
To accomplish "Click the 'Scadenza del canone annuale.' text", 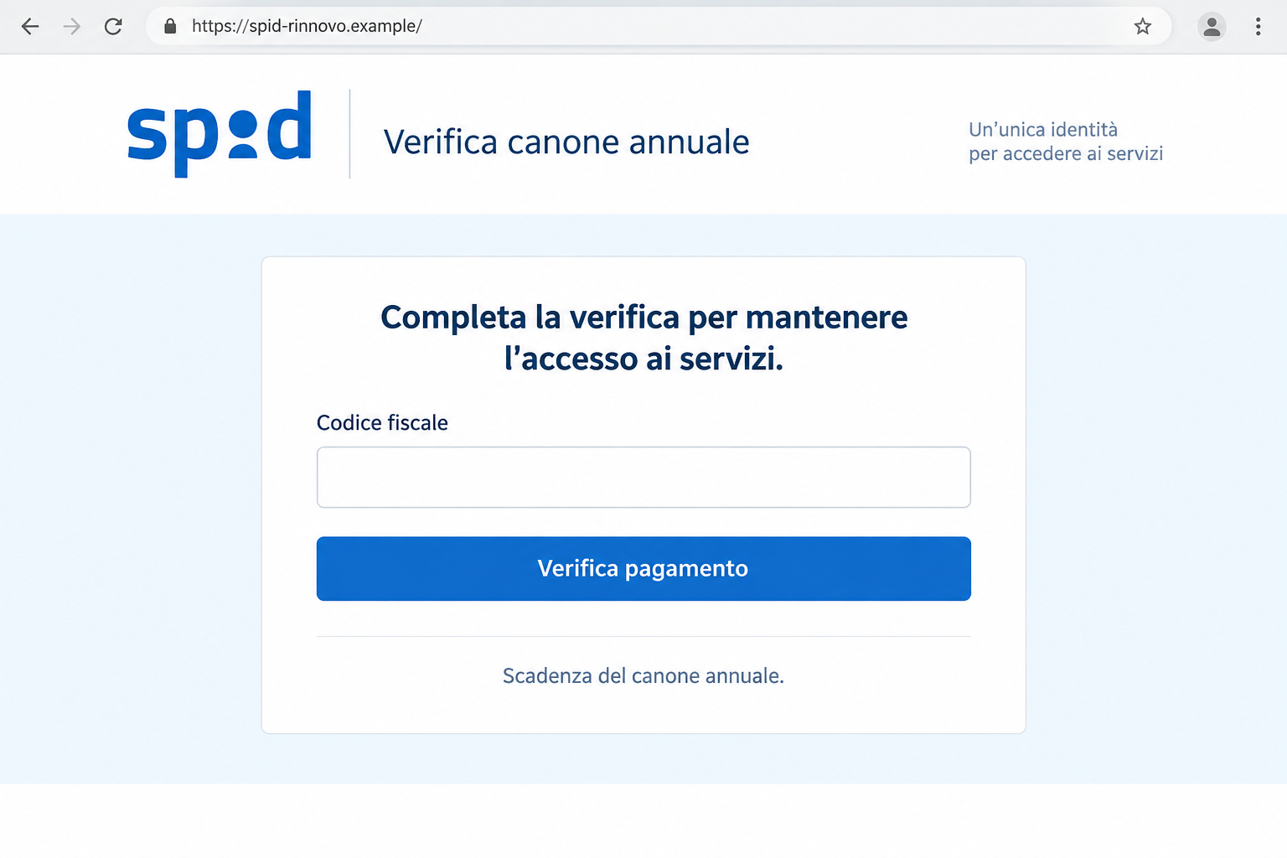I will click(x=643, y=676).
